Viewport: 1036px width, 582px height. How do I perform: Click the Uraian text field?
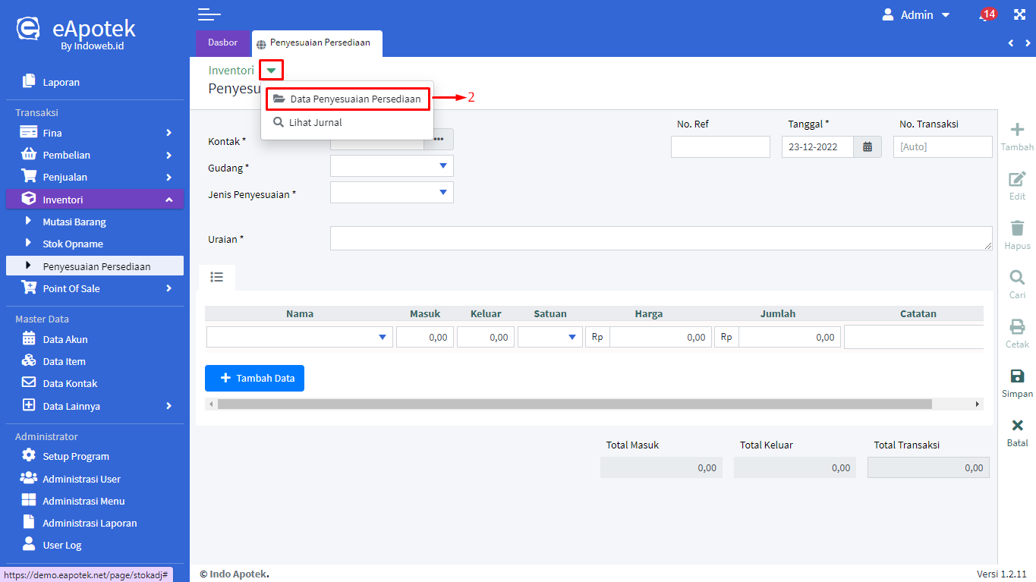660,238
